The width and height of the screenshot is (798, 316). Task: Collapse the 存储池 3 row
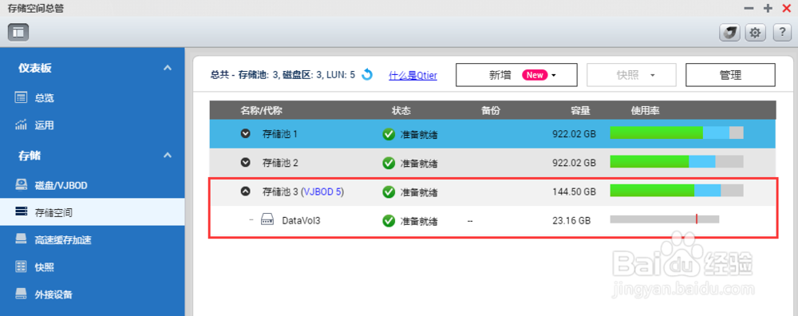(245, 192)
